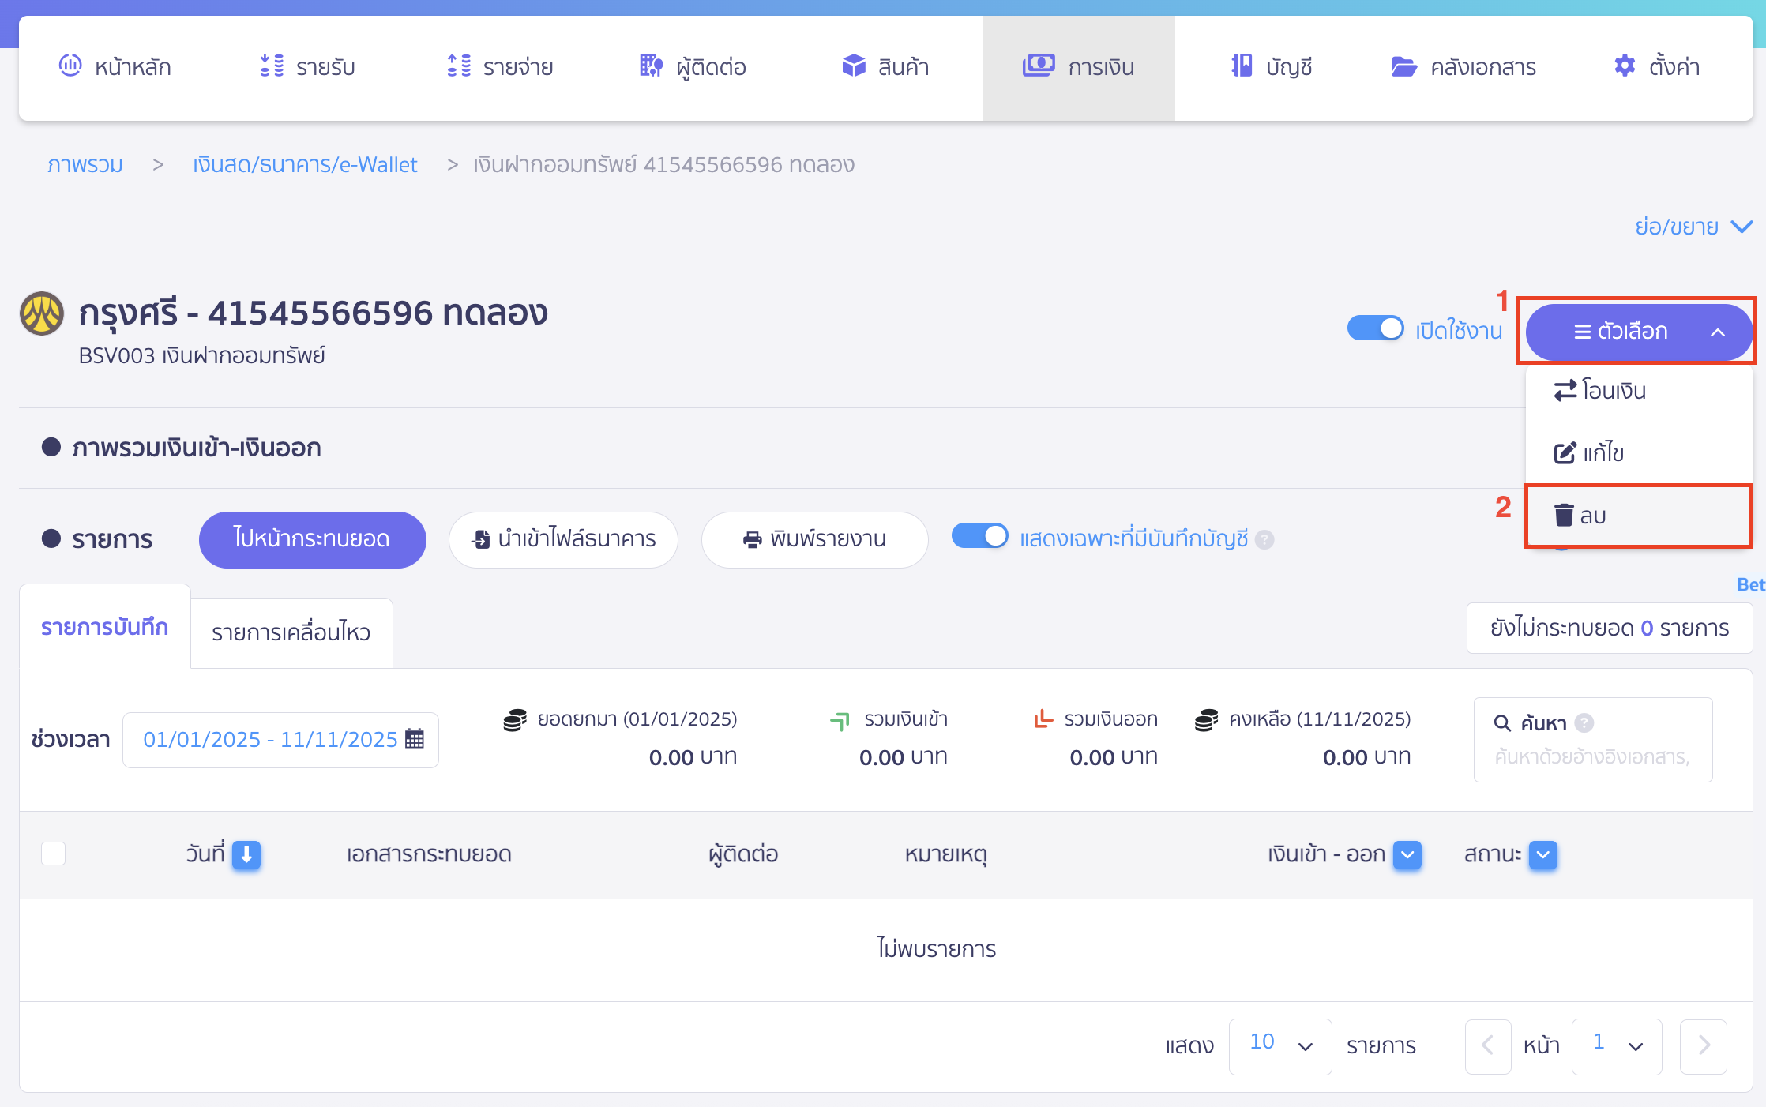Open the rows-per-page 10 dropdown
This screenshot has width=1766, height=1107.
point(1279,1045)
